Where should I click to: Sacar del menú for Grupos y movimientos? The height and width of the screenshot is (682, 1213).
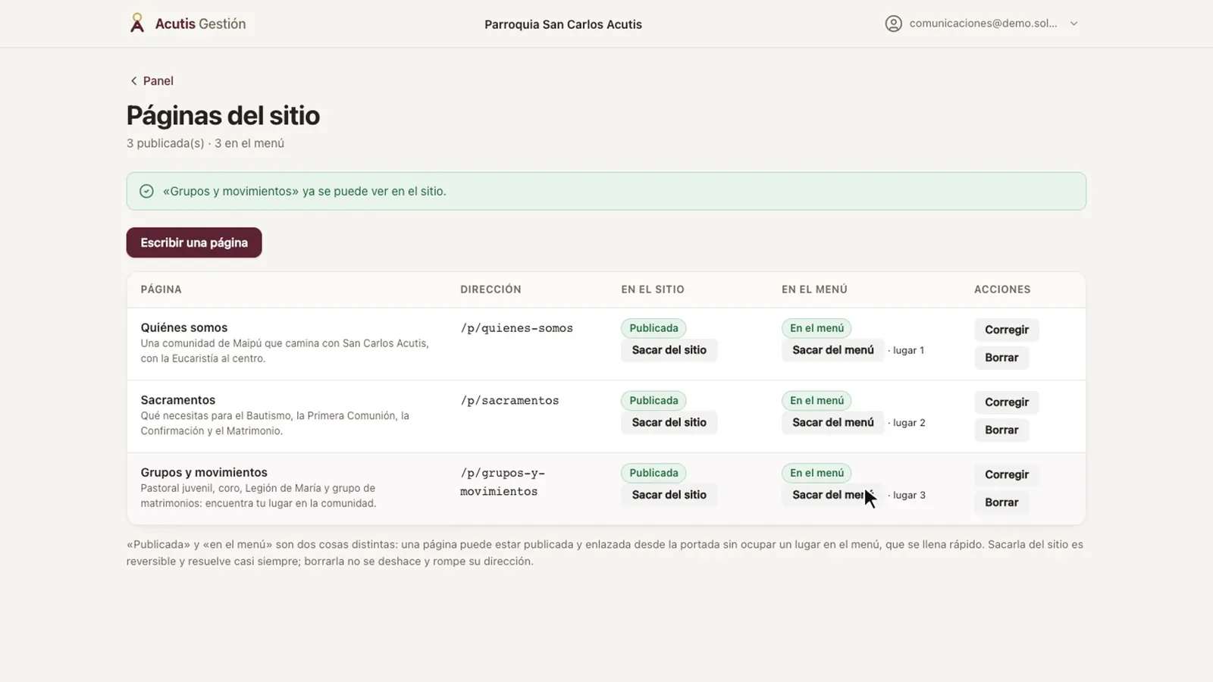point(832,495)
